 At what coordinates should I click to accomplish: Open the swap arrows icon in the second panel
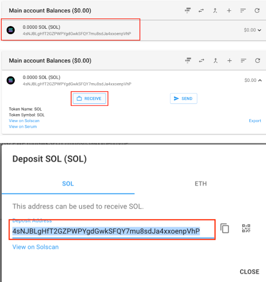[x=202, y=61]
